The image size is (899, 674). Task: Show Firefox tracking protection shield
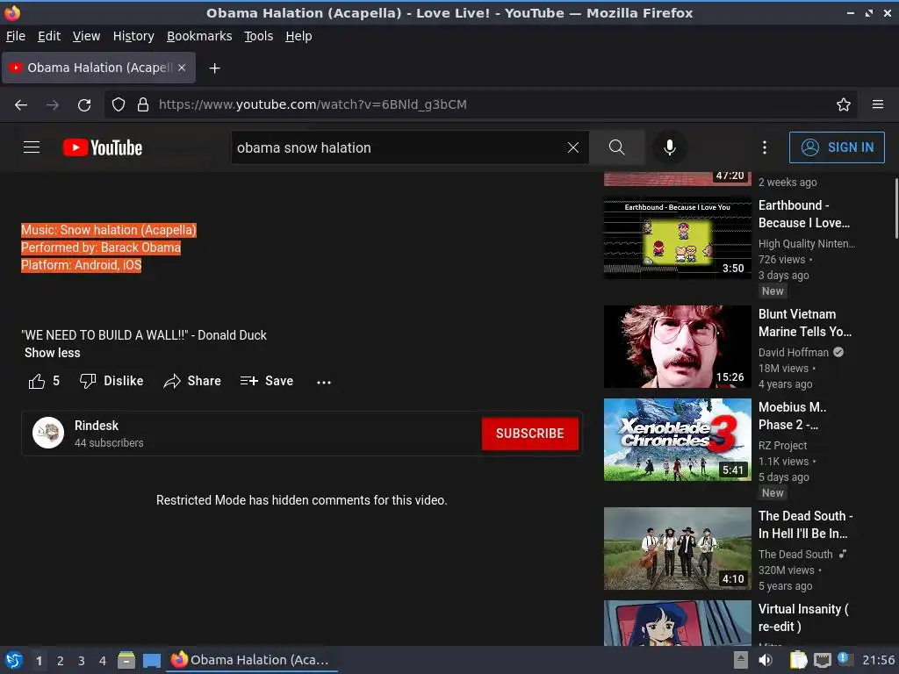point(119,105)
